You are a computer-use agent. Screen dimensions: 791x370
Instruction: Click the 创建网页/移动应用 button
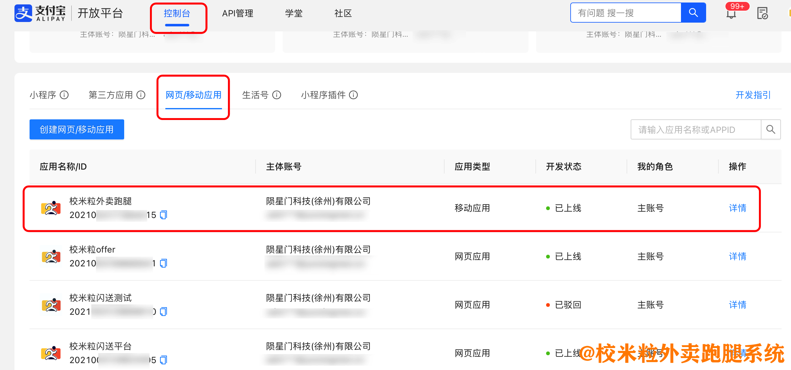(77, 129)
